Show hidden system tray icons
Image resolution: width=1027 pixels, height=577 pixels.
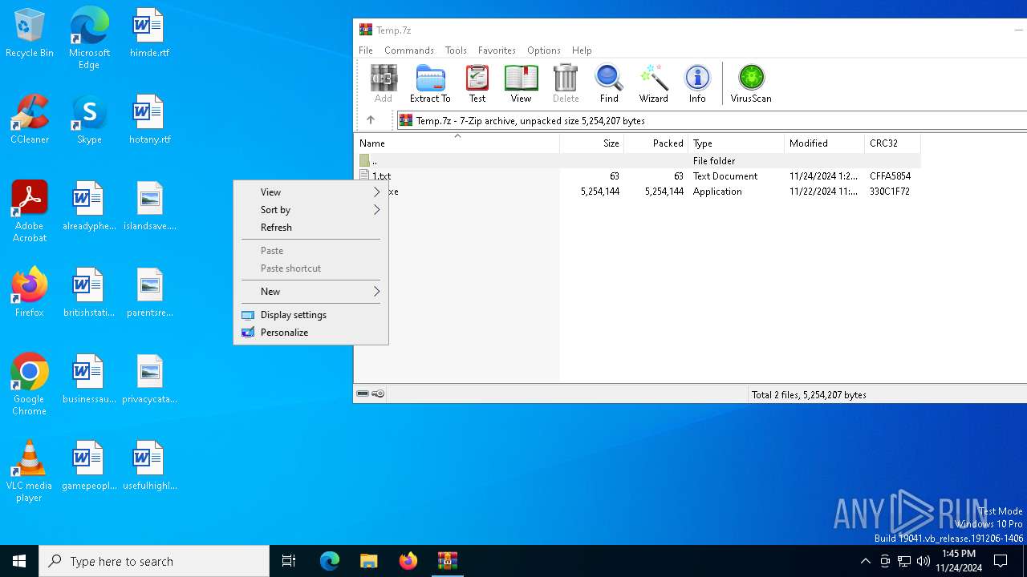point(865,561)
